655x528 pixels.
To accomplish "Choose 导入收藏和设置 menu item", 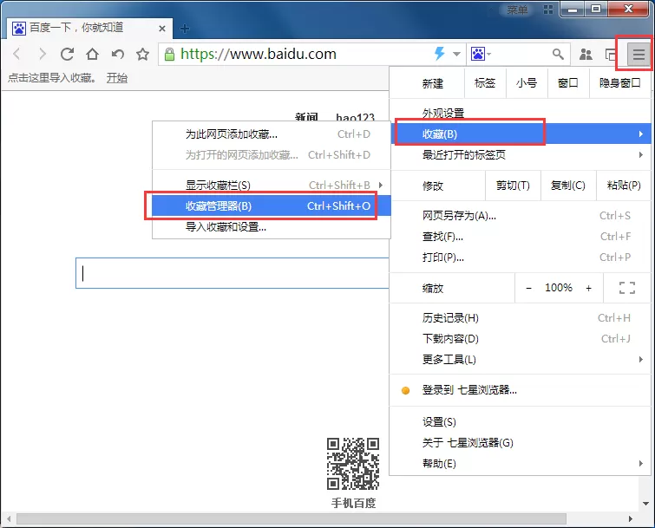I will 272,227.
